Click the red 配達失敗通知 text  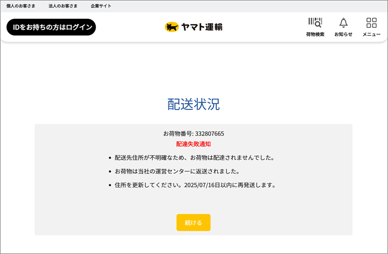point(194,144)
